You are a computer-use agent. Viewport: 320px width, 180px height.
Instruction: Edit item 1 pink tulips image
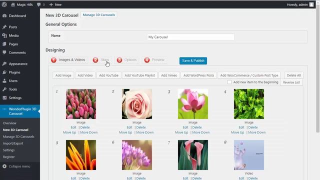pos(73,127)
